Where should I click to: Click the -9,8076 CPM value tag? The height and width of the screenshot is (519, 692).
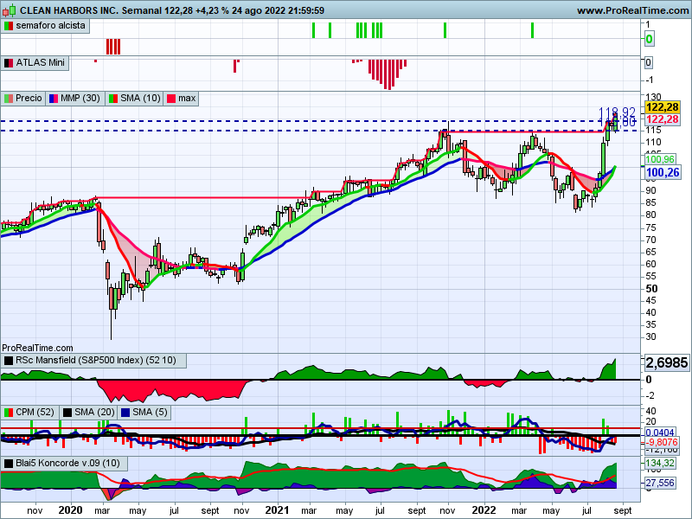tap(662, 442)
